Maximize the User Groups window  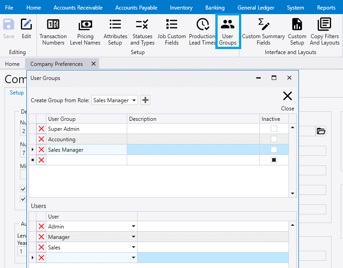(x=273, y=78)
